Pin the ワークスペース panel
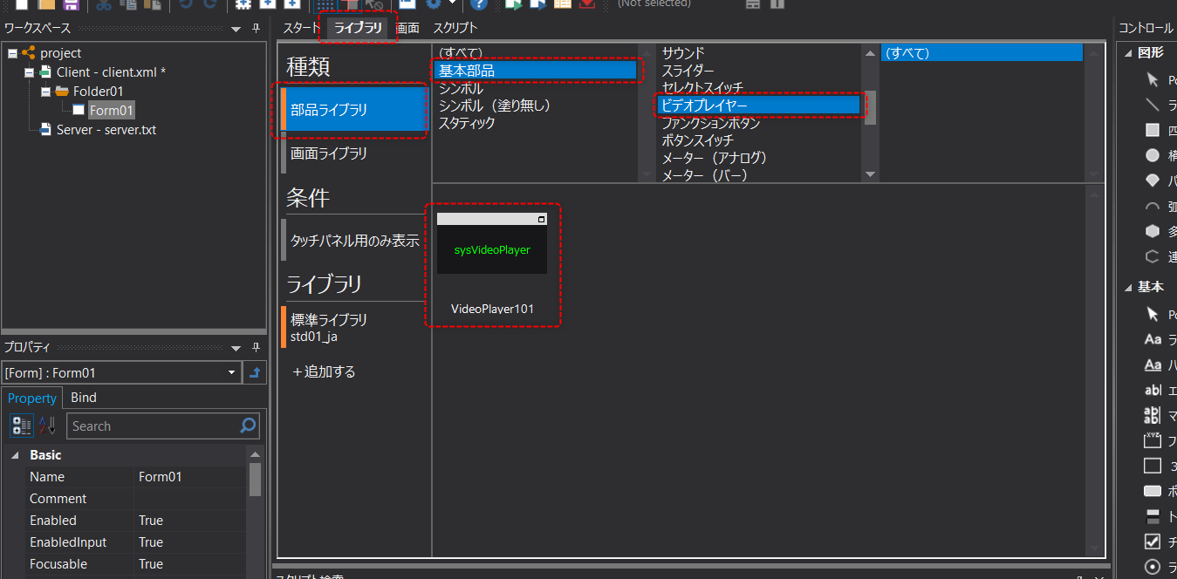 point(255,27)
